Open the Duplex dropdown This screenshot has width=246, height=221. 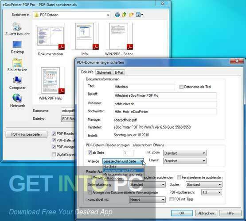(x=204, y=185)
